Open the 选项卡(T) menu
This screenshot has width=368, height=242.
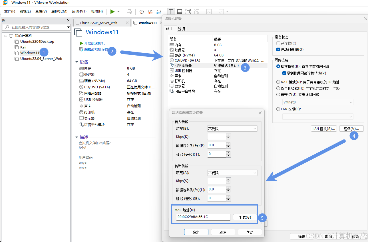coord(79,11)
